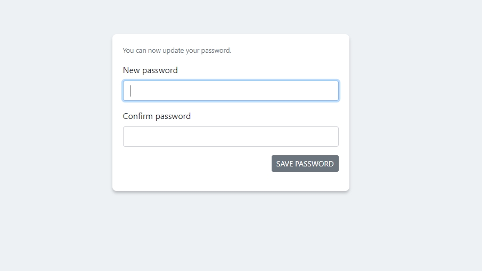The height and width of the screenshot is (271, 482).
Task: Select the second password box to confirm
Action: coord(231,137)
